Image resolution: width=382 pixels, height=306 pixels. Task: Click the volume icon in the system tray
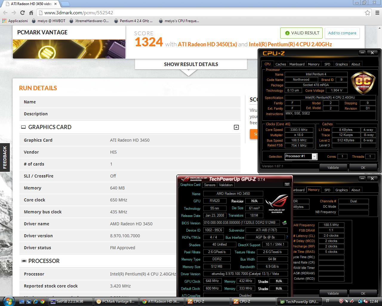point(366,301)
